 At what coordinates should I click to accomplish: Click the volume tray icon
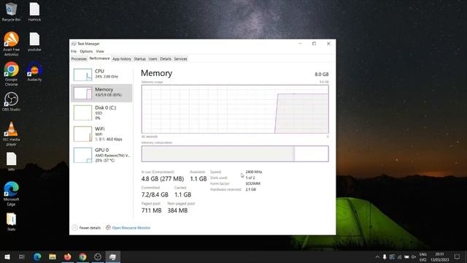click(414, 256)
